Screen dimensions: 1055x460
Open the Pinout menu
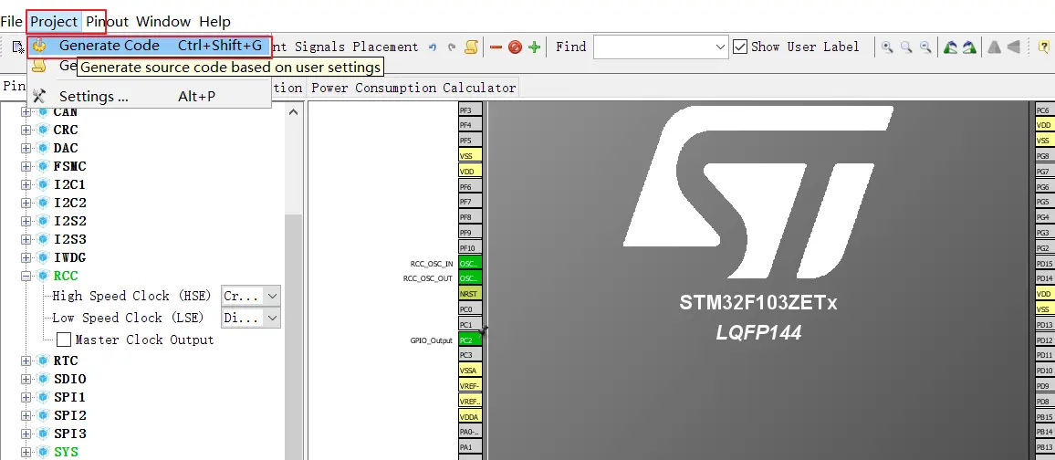pyautogui.click(x=107, y=22)
